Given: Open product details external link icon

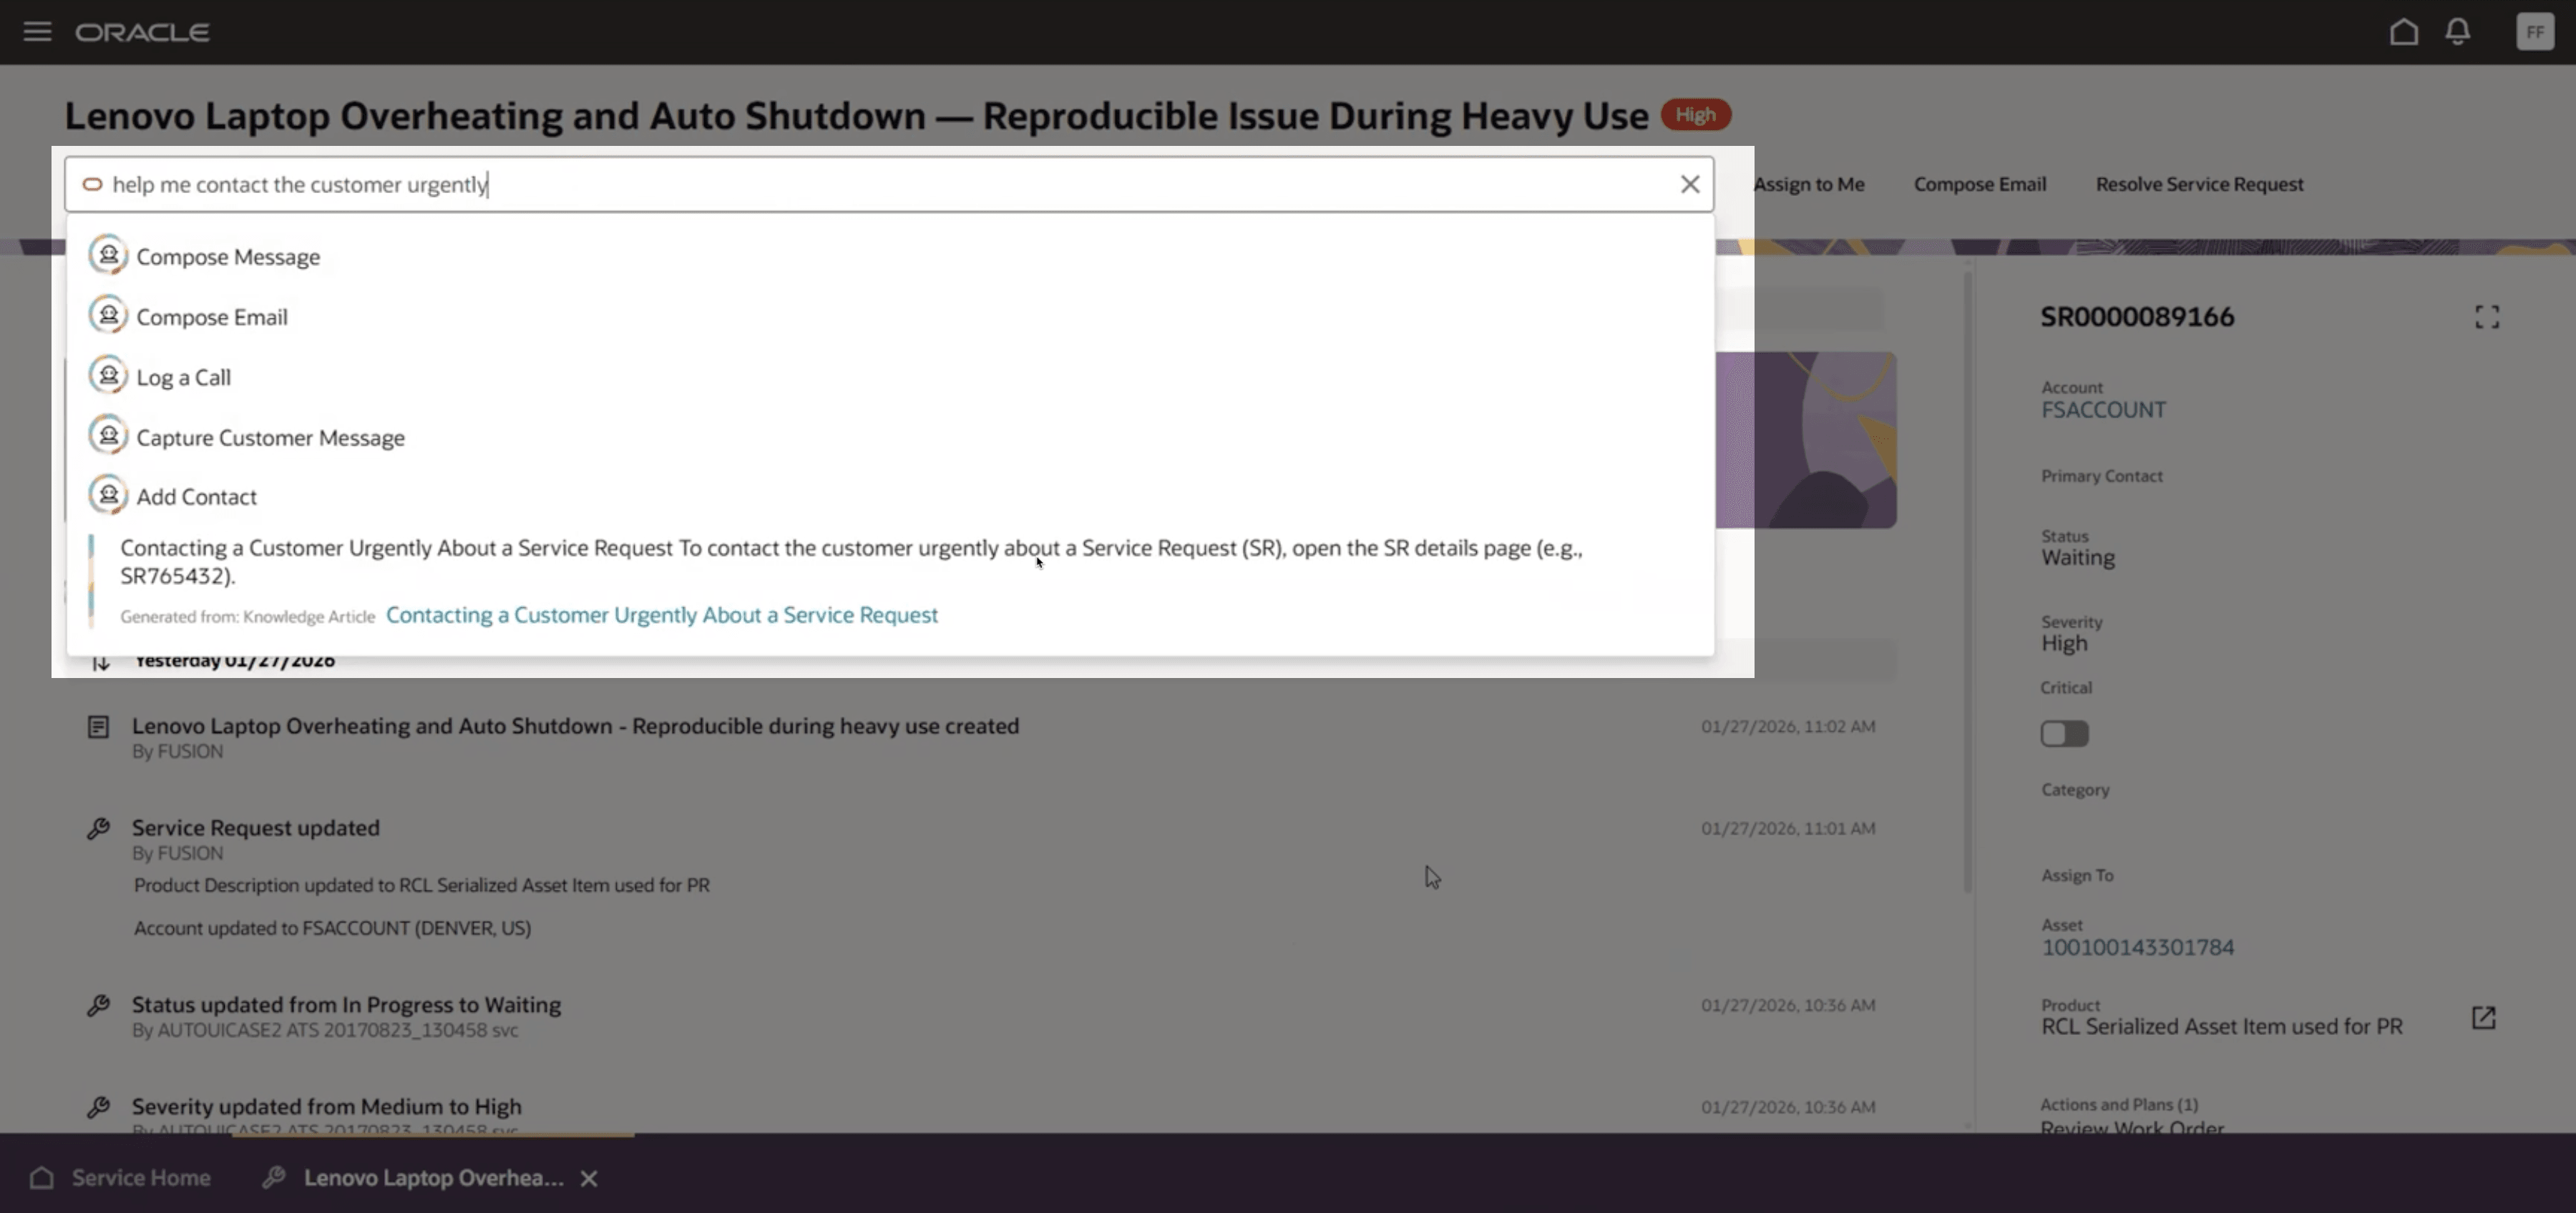Looking at the screenshot, I should pyautogui.click(x=2483, y=1018).
